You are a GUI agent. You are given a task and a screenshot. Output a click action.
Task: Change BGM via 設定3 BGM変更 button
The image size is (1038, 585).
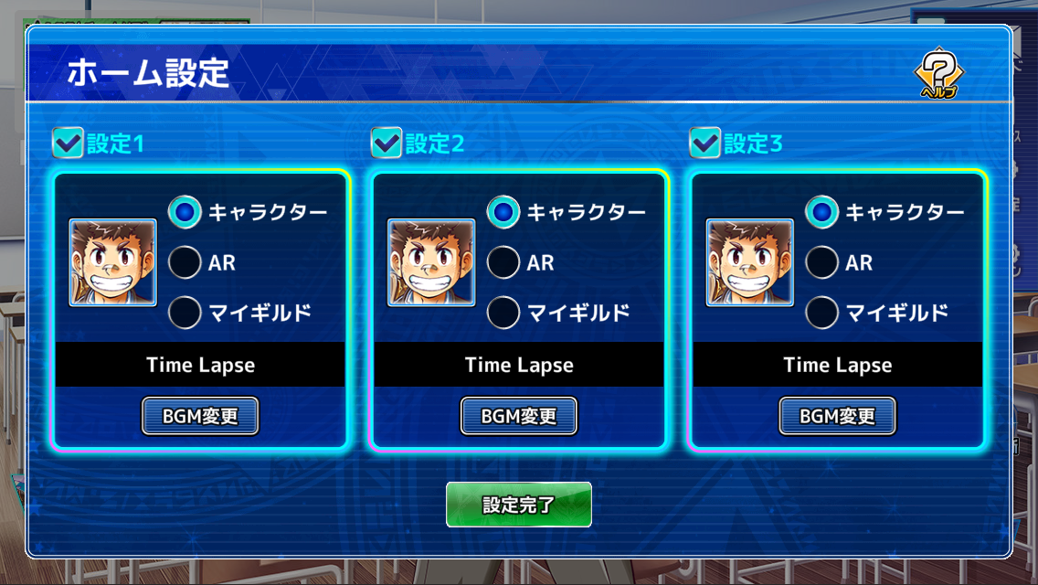(x=837, y=416)
